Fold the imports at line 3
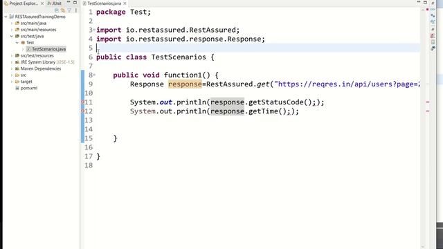Viewport: 443px width, 249px height. (94, 29)
